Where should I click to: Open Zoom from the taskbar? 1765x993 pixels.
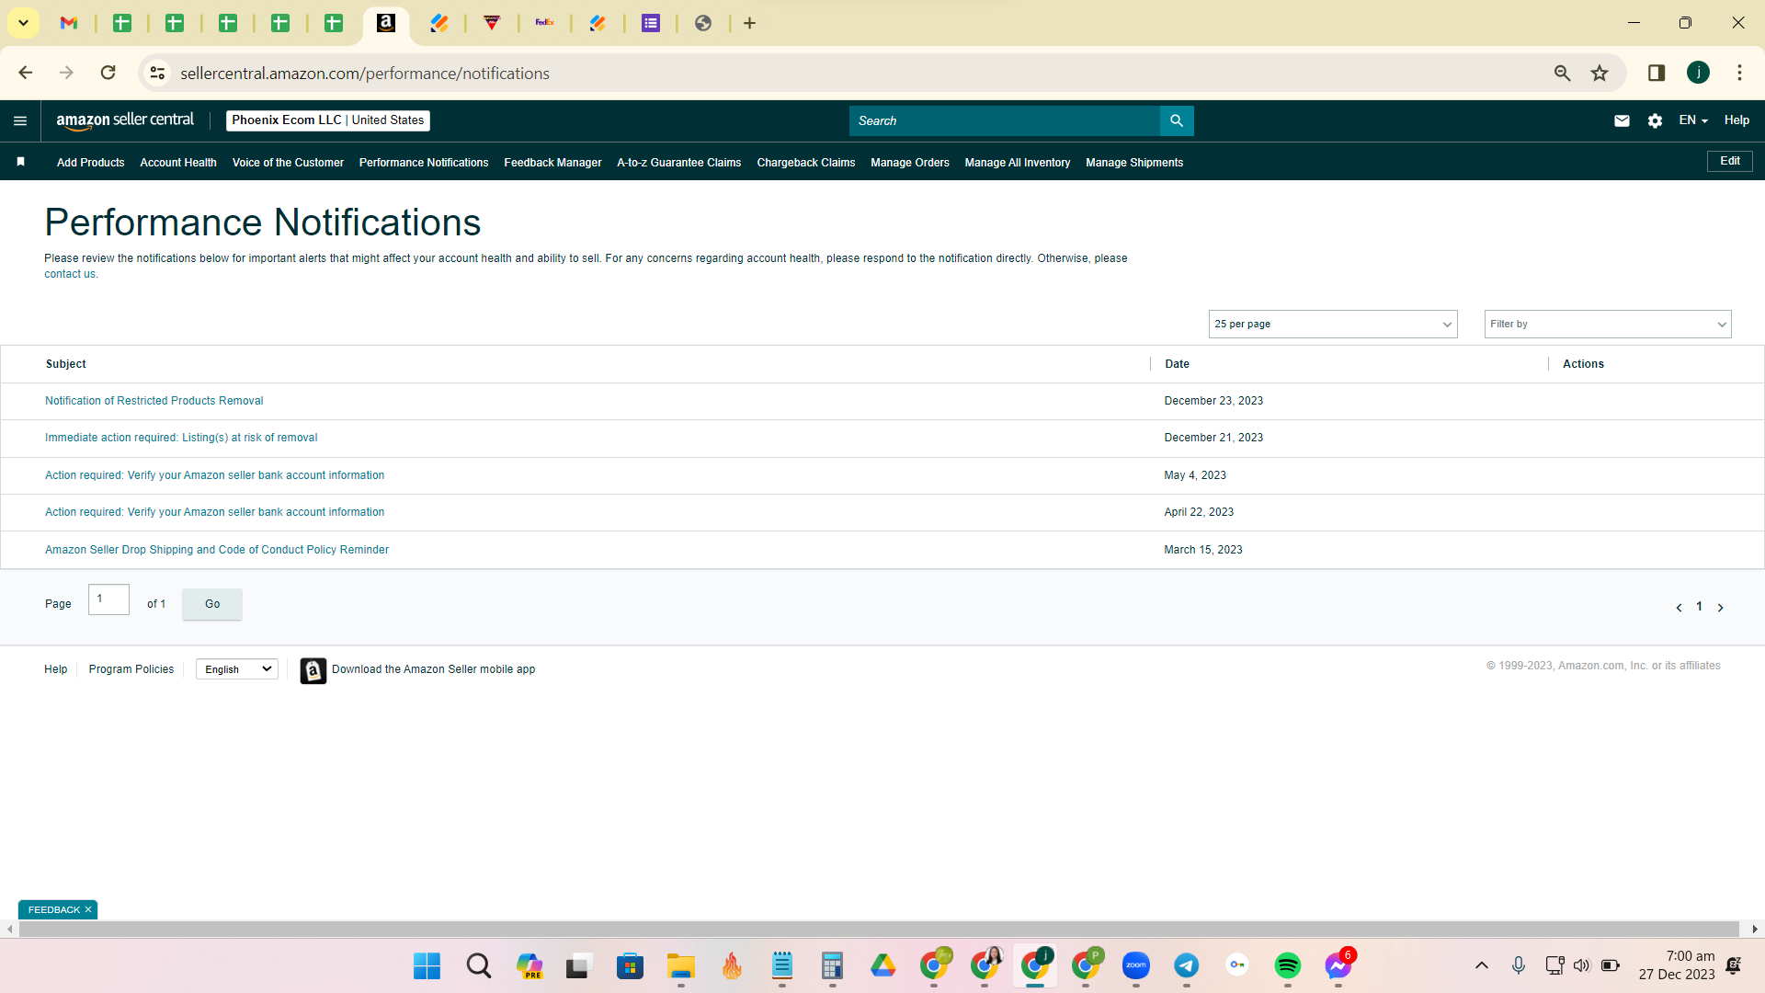tap(1136, 965)
